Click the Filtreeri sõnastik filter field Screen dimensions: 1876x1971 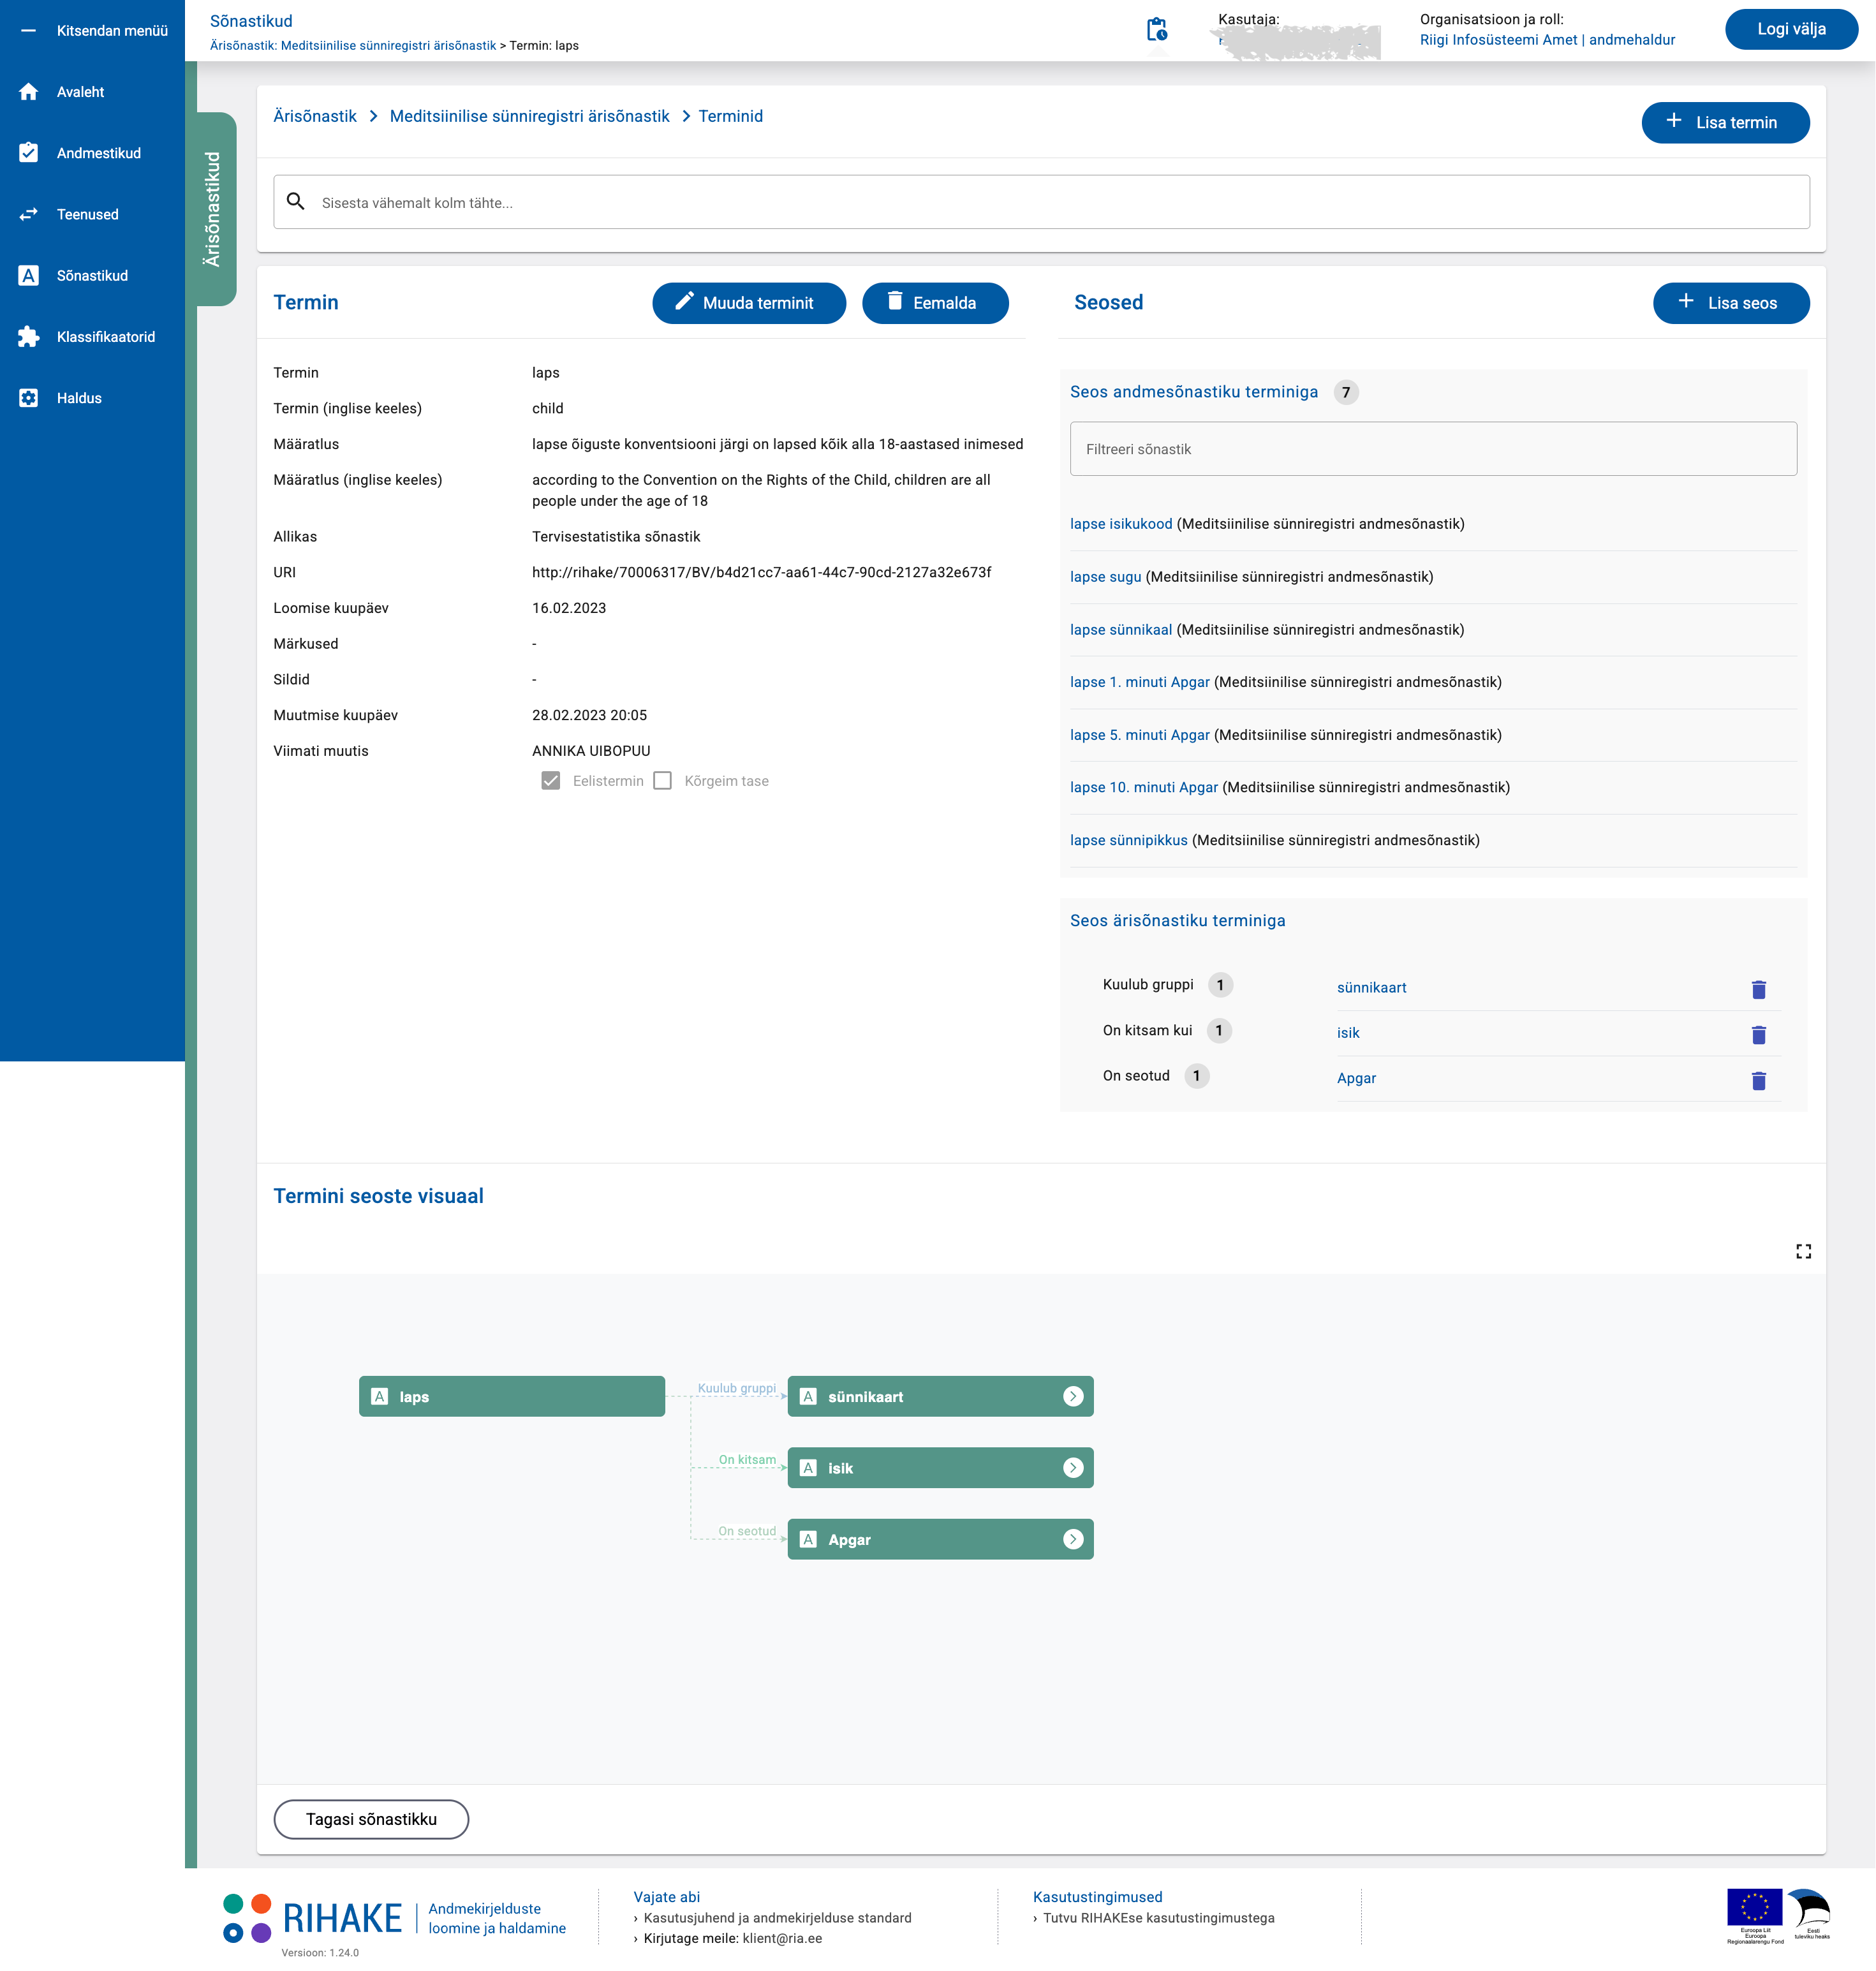tap(1432, 449)
